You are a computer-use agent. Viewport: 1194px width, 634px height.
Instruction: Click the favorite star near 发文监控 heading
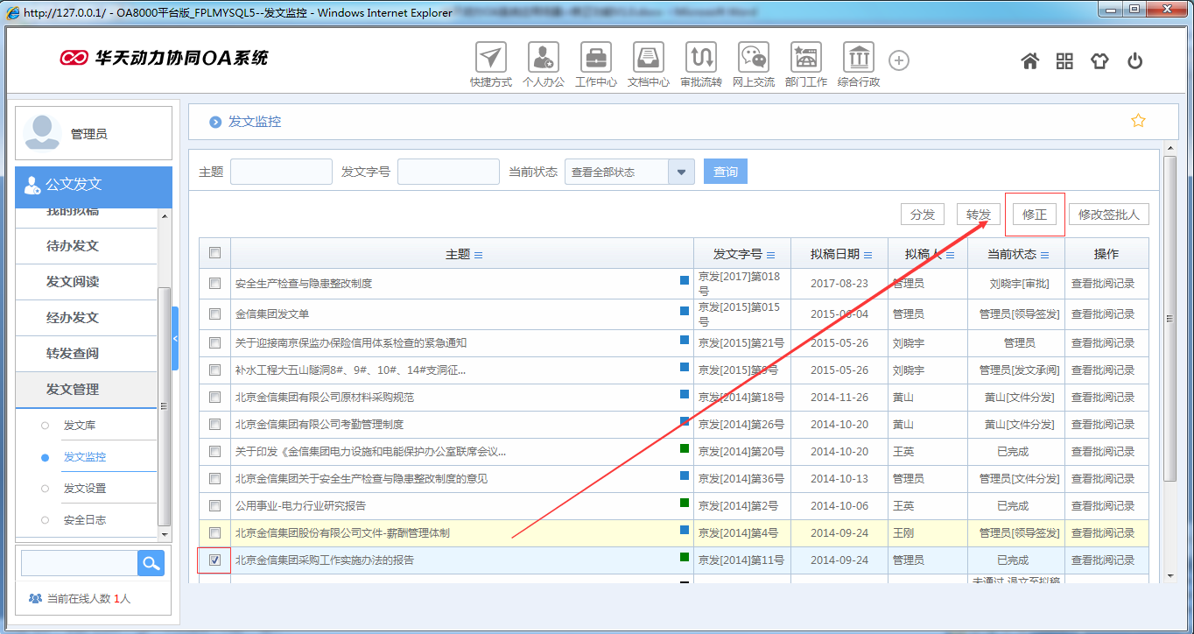[x=1138, y=120]
